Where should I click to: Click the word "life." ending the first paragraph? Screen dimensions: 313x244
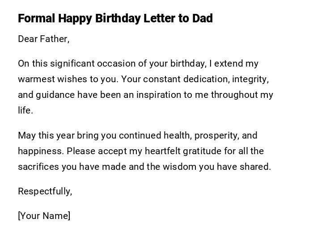(25, 110)
